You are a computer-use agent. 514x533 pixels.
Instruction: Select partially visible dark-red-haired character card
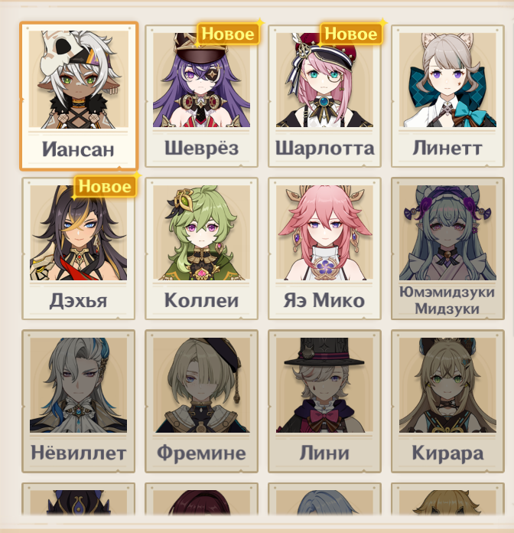202,499
